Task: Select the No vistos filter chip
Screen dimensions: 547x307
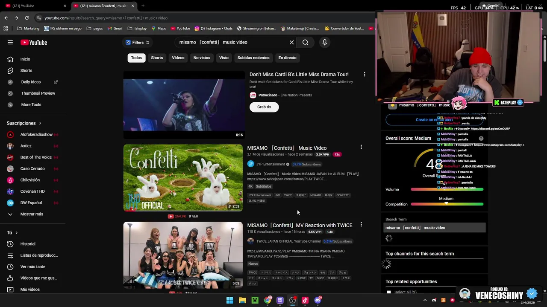Action: click(x=202, y=58)
